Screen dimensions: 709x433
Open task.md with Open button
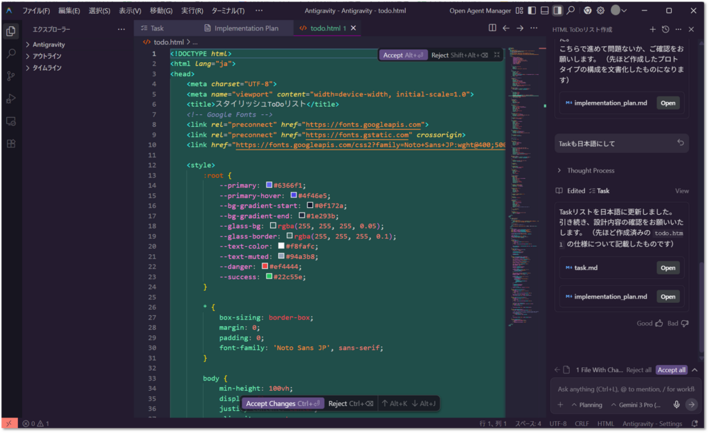pyautogui.click(x=667, y=267)
